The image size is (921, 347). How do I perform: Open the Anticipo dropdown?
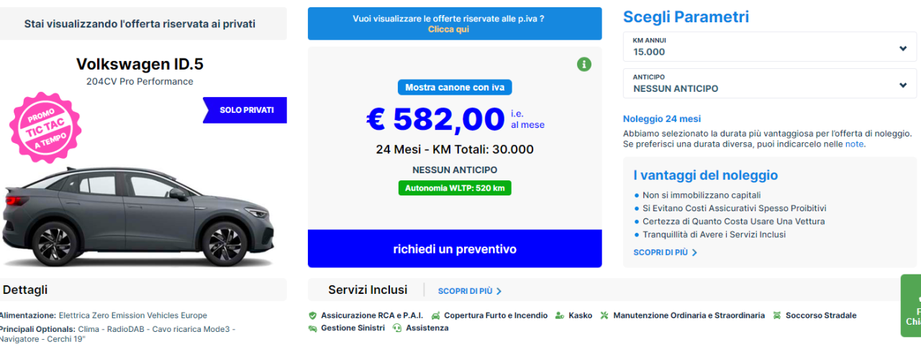769,84
